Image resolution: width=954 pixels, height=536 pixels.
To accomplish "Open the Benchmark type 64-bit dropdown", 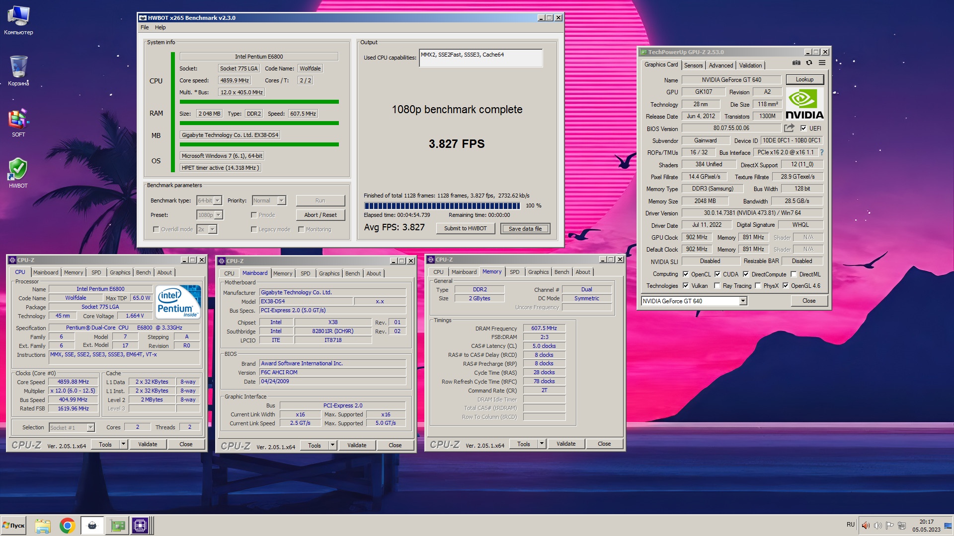I will coord(209,201).
